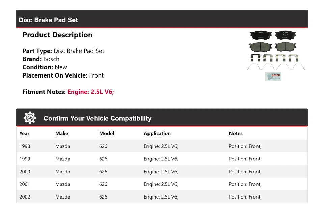The height and width of the screenshot is (213, 324).
Task: Click the Make column header
Action: point(62,133)
